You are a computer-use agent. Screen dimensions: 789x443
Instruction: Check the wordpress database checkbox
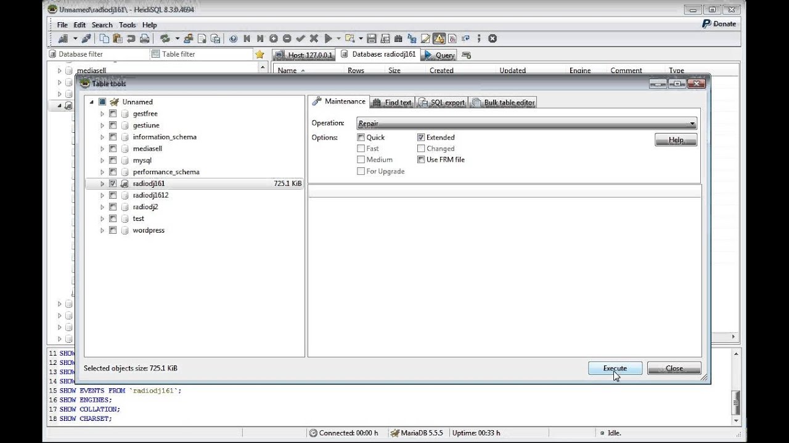coord(113,230)
